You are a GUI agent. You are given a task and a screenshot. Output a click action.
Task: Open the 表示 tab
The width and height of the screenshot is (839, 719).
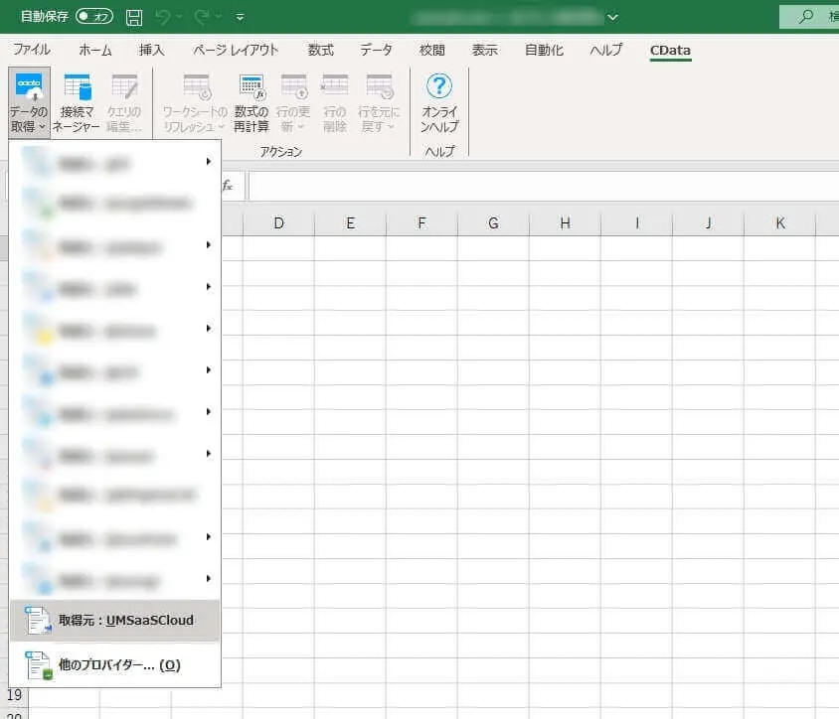click(x=485, y=50)
